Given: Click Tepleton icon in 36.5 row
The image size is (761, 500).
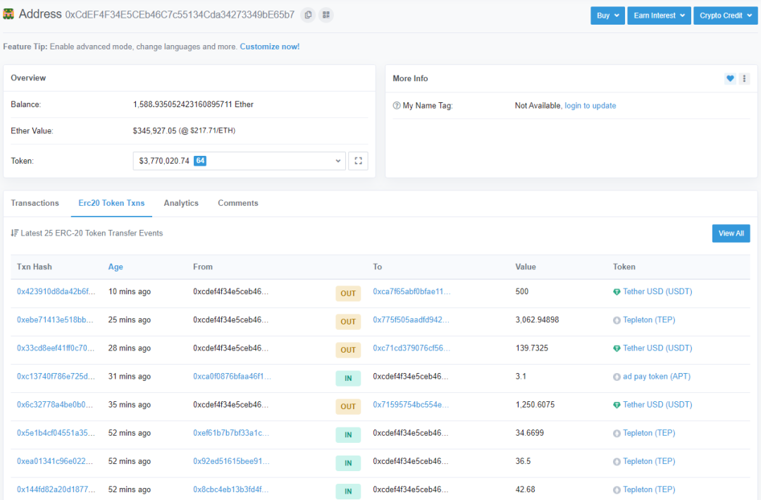Looking at the screenshot, I should (617, 462).
